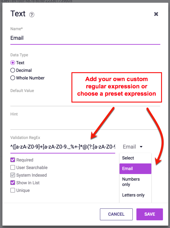The image size is (170, 228).
Task: Click the Cancel button
Action: click(x=116, y=214)
